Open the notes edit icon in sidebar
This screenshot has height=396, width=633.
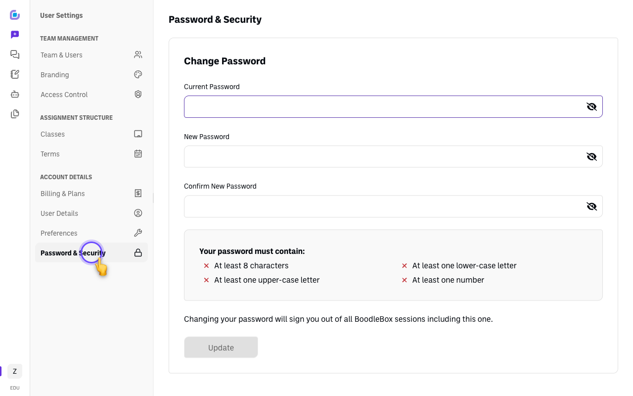pyautogui.click(x=15, y=74)
